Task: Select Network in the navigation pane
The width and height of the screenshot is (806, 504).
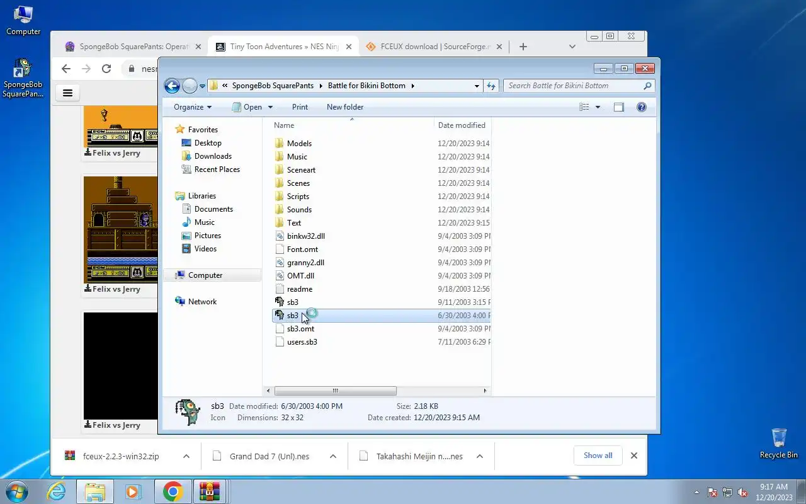Action: [202, 302]
